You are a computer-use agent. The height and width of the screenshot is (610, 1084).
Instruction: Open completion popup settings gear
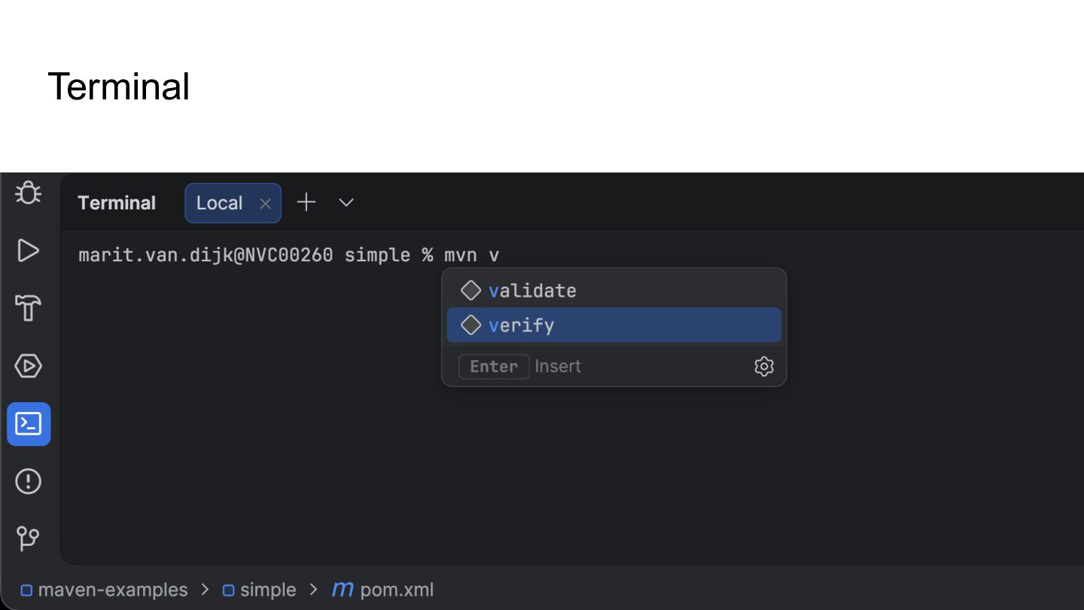tap(764, 367)
